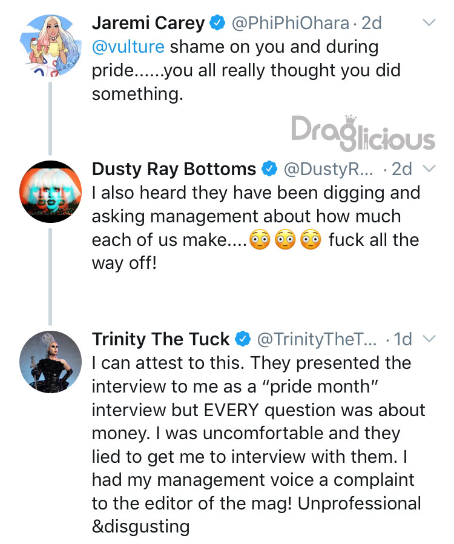Click the Trinity The Tuck display name

pos(161,339)
